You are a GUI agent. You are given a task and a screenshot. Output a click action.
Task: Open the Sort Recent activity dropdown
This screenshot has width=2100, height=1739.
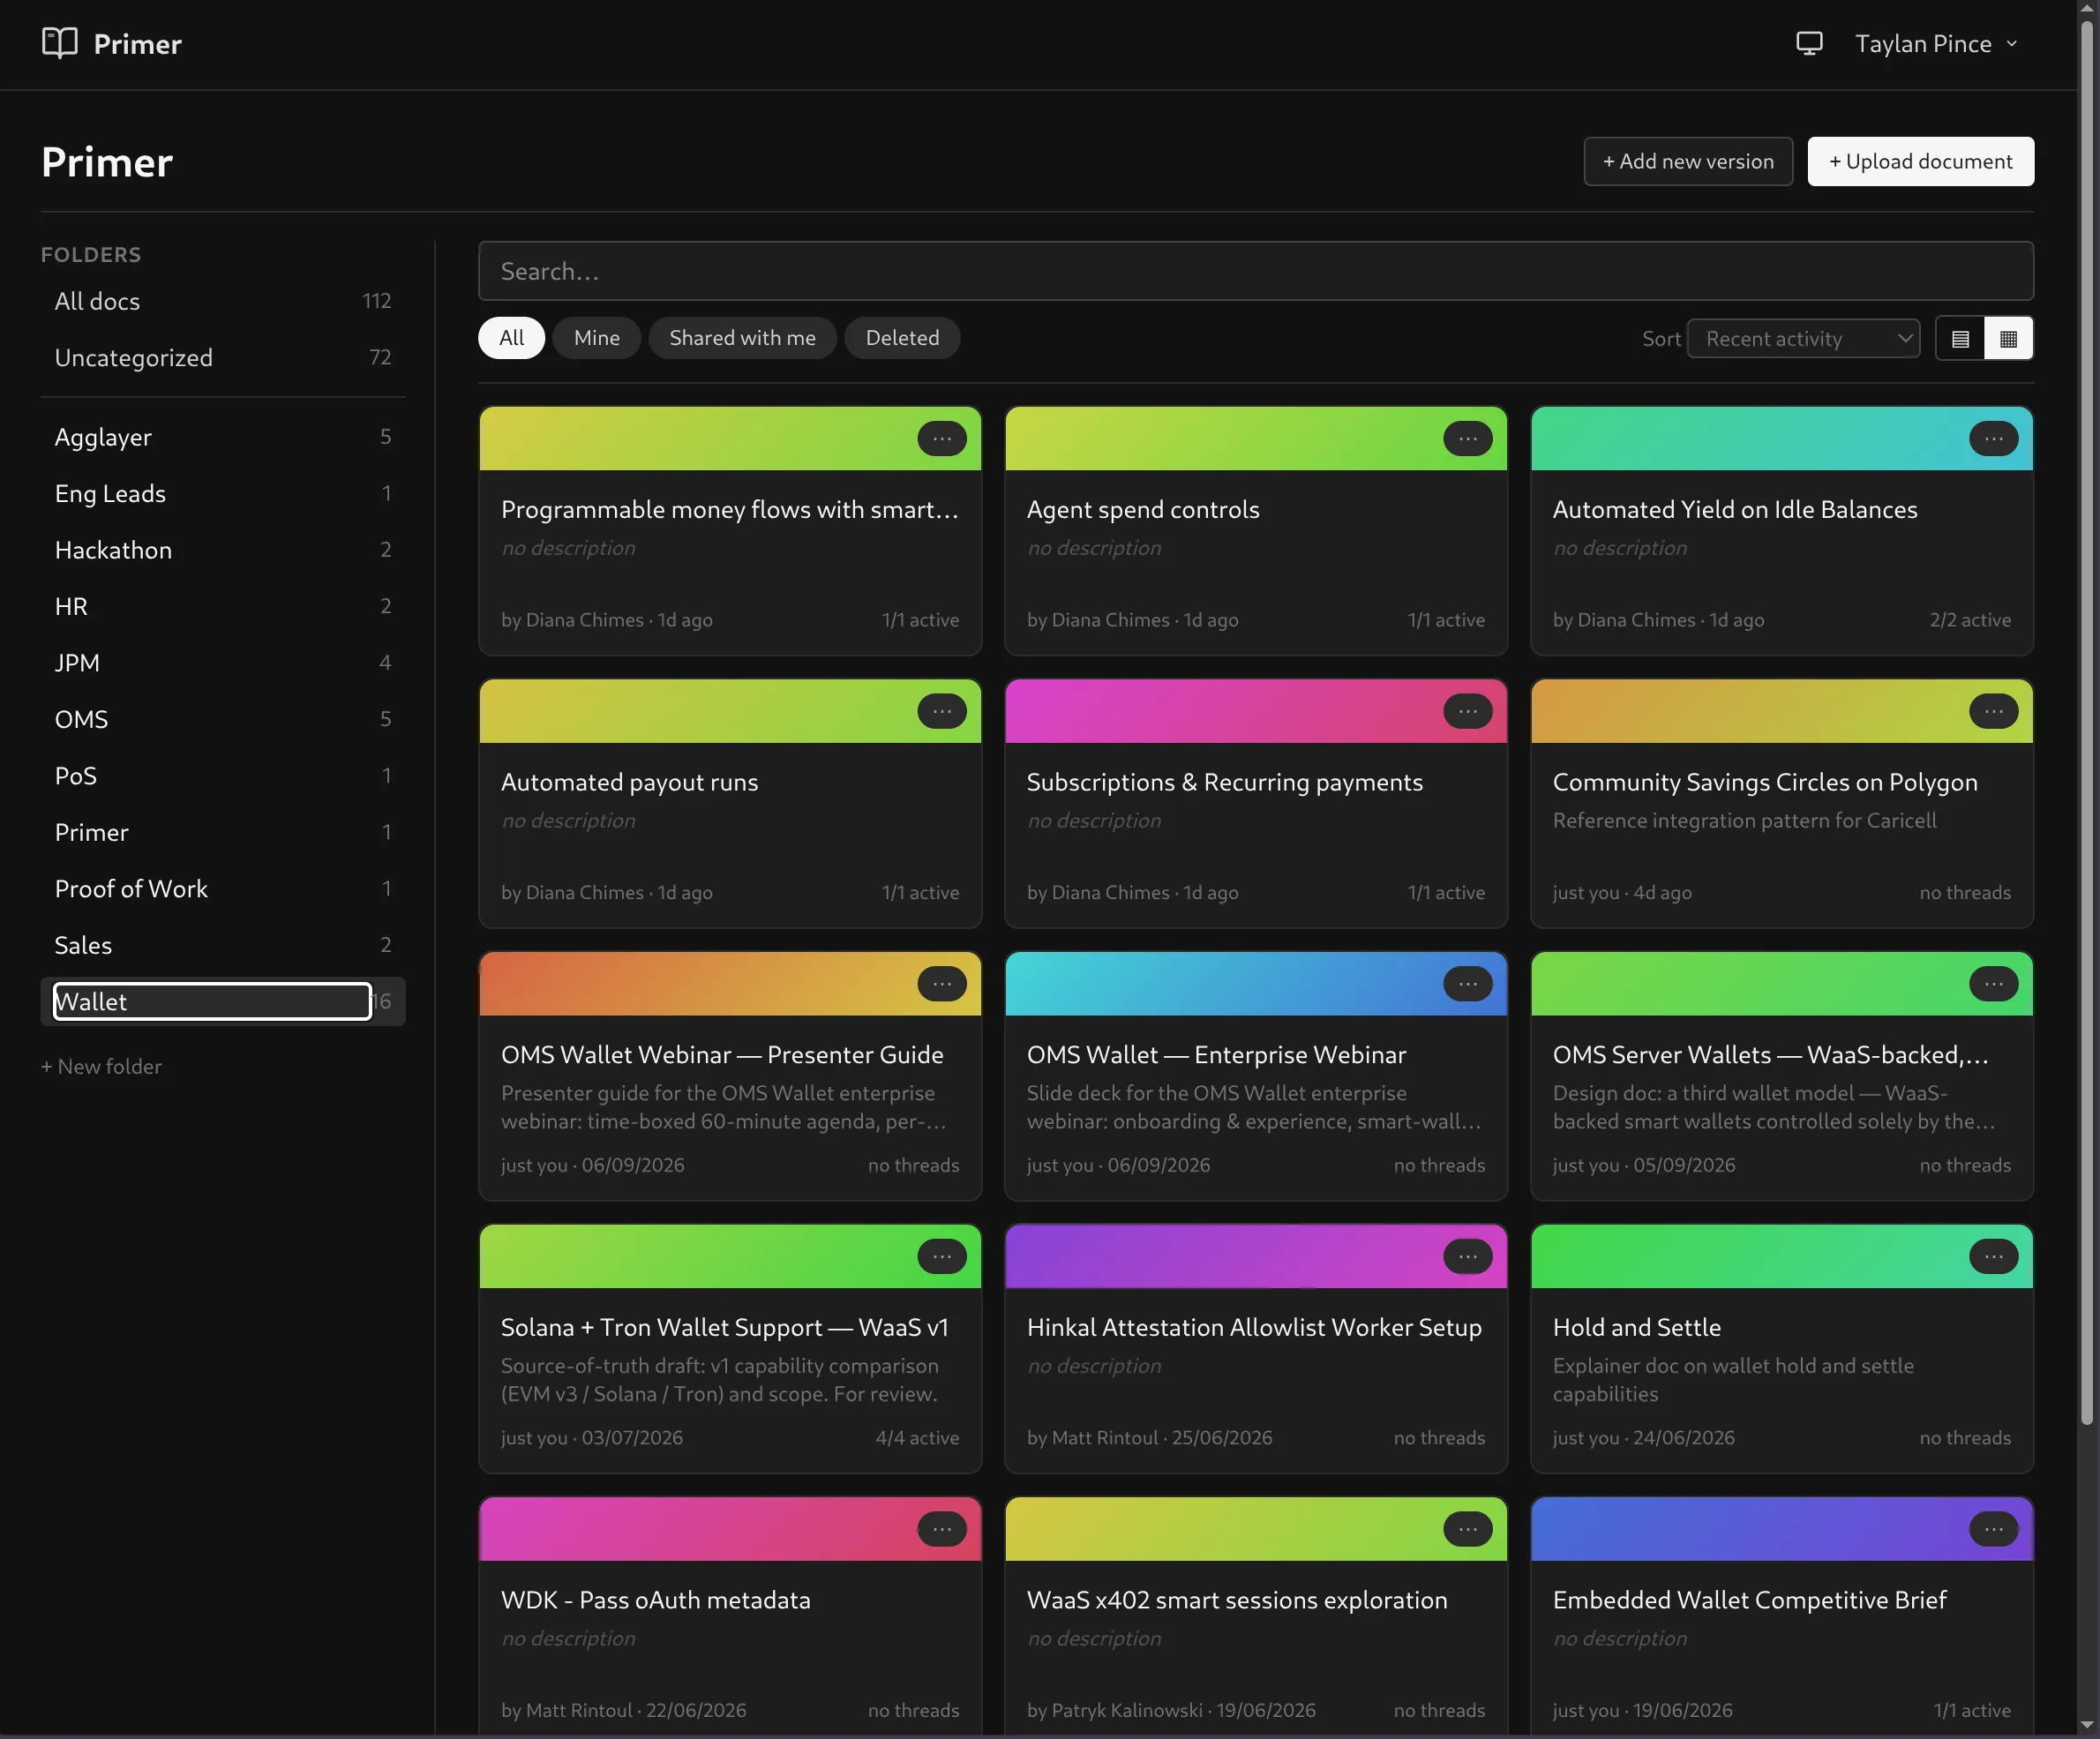pyautogui.click(x=1803, y=339)
